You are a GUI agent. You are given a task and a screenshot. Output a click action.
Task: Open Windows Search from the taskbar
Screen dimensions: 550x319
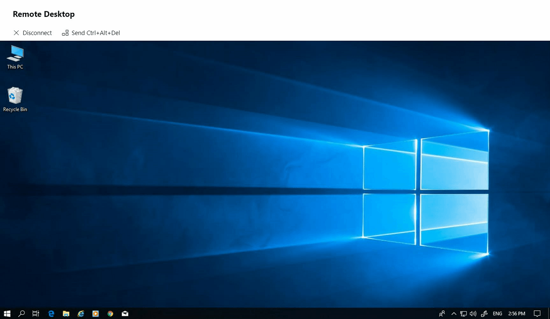(x=21, y=314)
